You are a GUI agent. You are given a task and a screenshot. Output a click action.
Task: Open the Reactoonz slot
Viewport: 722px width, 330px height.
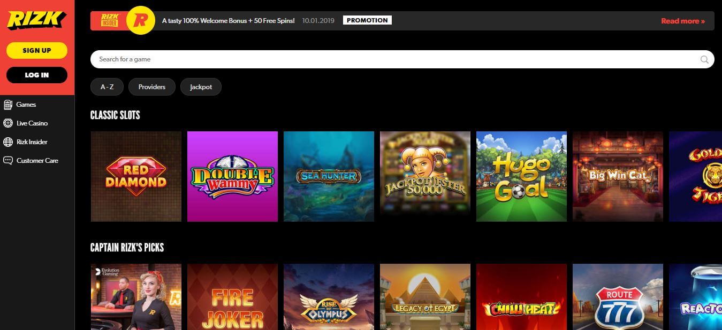tap(695, 297)
